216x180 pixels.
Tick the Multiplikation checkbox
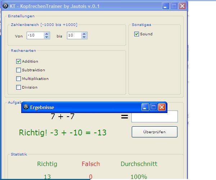coord(19,79)
